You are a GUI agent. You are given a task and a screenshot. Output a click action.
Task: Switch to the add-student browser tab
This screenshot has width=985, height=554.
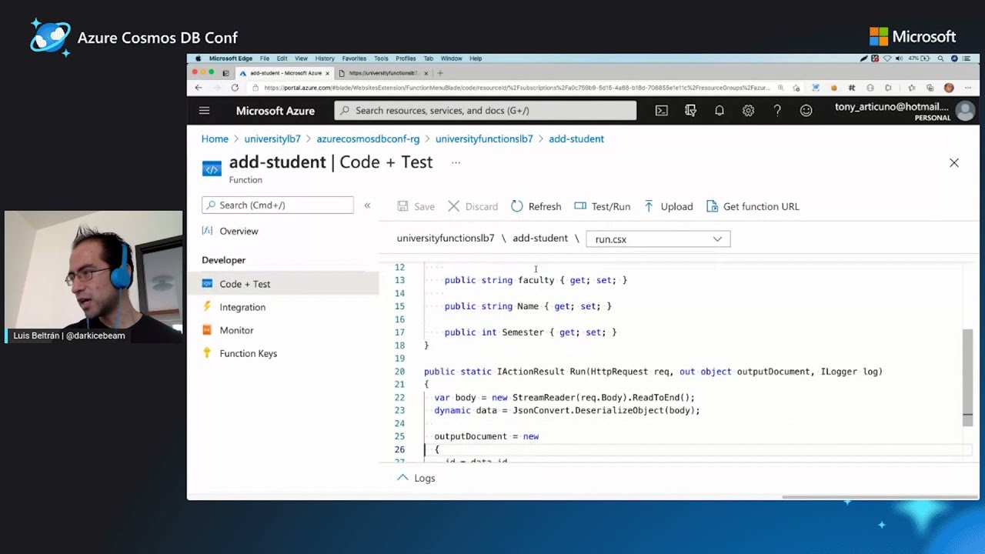(x=285, y=73)
